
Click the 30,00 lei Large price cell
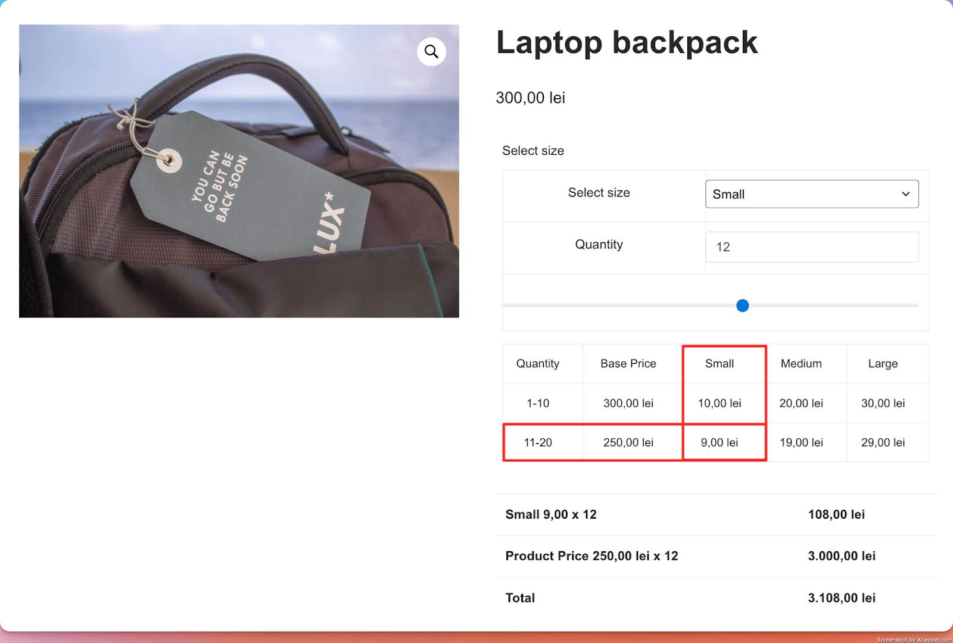883,403
